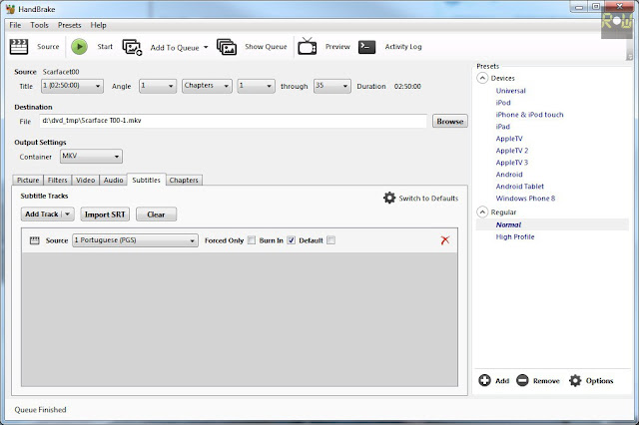Click the Activity Log terminal icon

366,47
